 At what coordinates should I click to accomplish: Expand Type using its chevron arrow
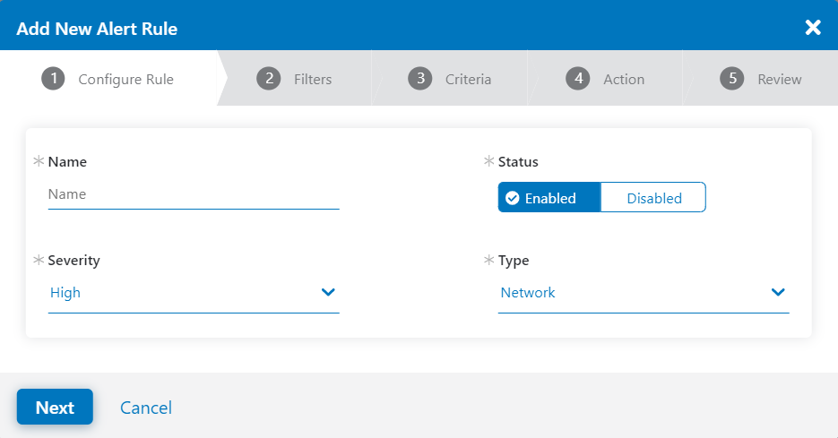coord(778,293)
